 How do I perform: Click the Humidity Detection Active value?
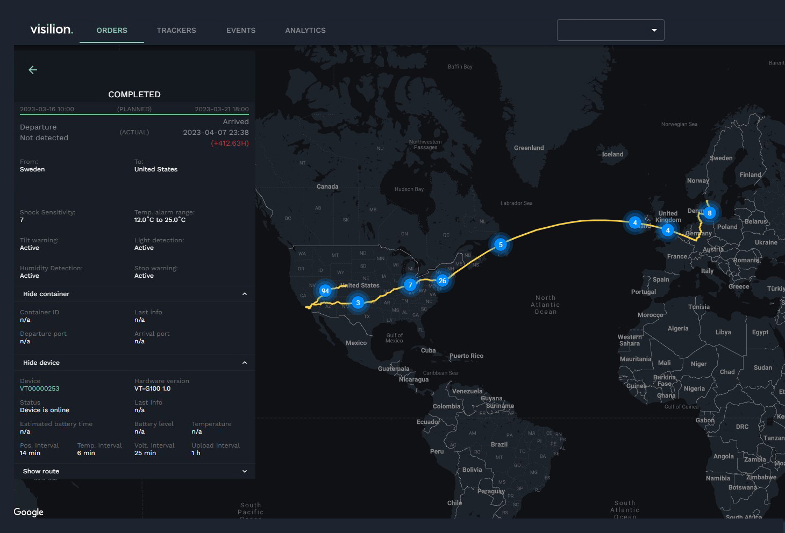(30, 276)
